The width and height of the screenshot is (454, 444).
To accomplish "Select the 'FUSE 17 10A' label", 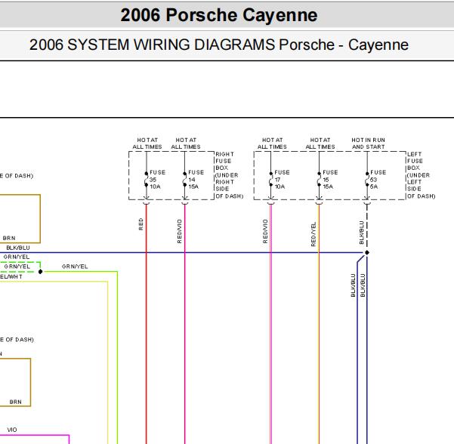I will pos(282,180).
